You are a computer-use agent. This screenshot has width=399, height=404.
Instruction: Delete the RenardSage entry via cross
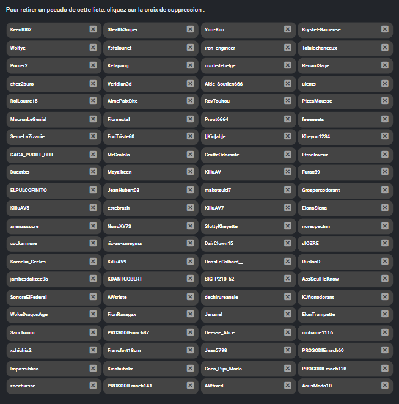pos(385,65)
